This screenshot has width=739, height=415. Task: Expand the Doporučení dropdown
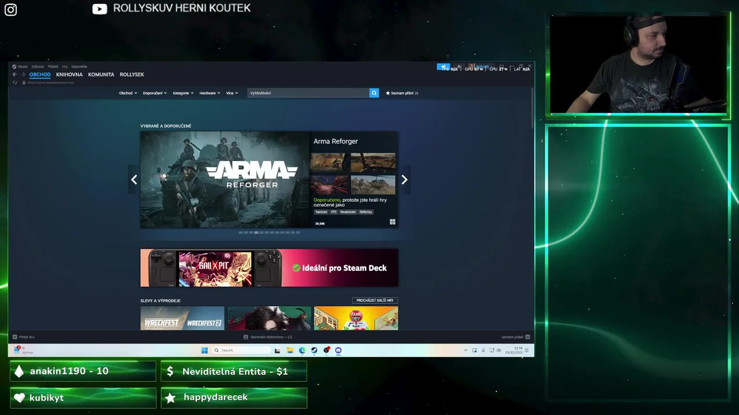pos(155,93)
